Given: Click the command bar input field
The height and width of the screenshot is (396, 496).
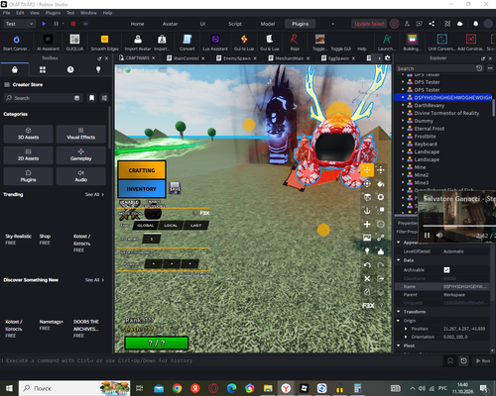Looking at the screenshot, I should click(x=221, y=360).
